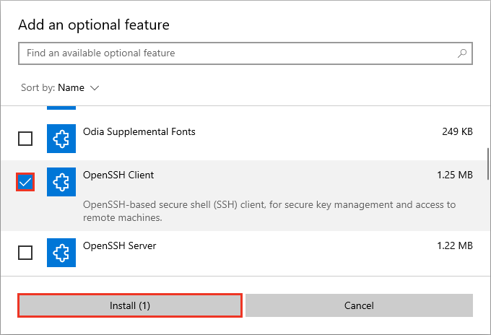
Task: Click the OpenSSH Server puzzle icon
Action: click(x=61, y=253)
